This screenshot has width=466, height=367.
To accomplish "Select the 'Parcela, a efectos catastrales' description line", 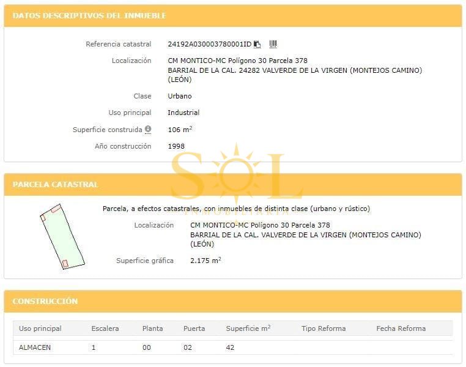I will (x=236, y=209).
